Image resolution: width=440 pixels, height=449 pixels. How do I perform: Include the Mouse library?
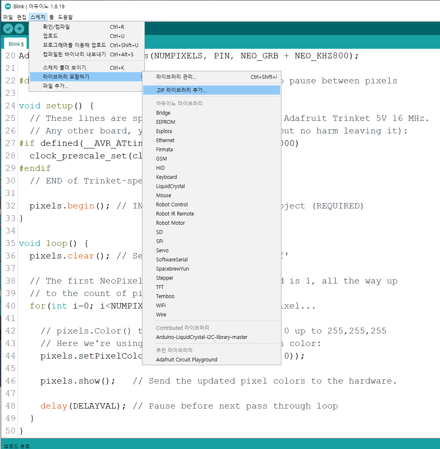pyautogui.click(x=211, y=195)
